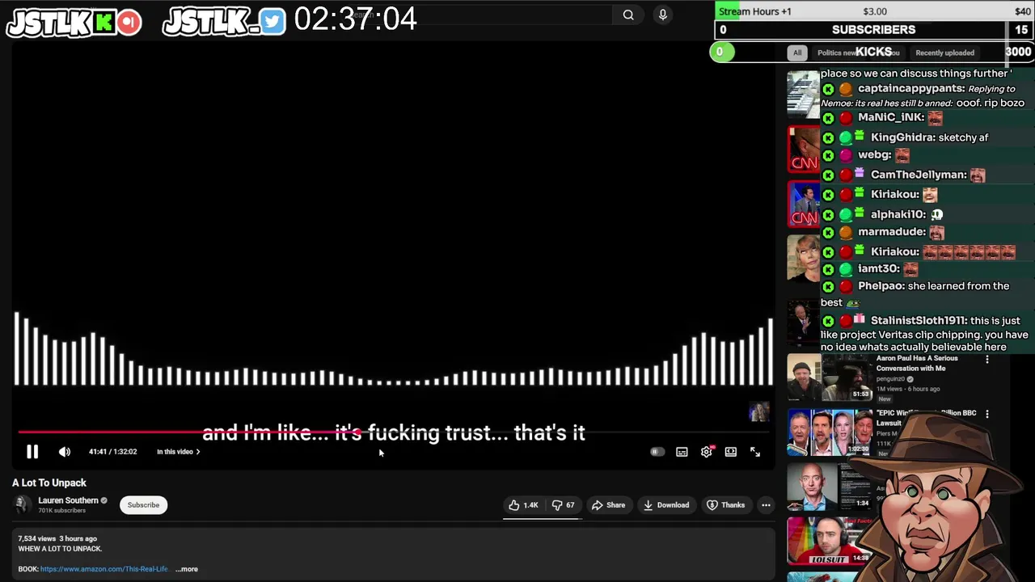Click the StalinistSloth1911 chat username
The image size is (1035, 582).
coord(918,320)
